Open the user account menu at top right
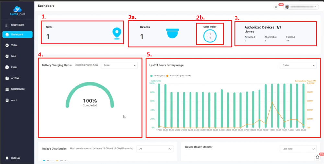The width and height of the screenshot is (324, 164). (x=301, y=7)
